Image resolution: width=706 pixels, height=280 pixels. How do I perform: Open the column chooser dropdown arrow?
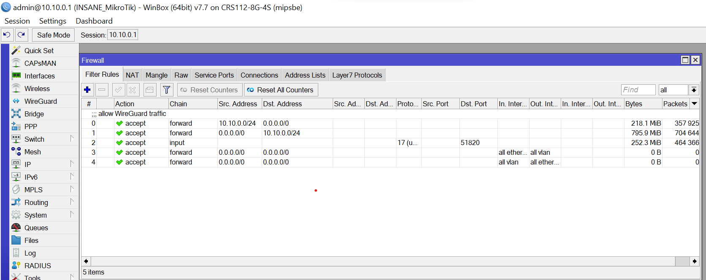694,104
